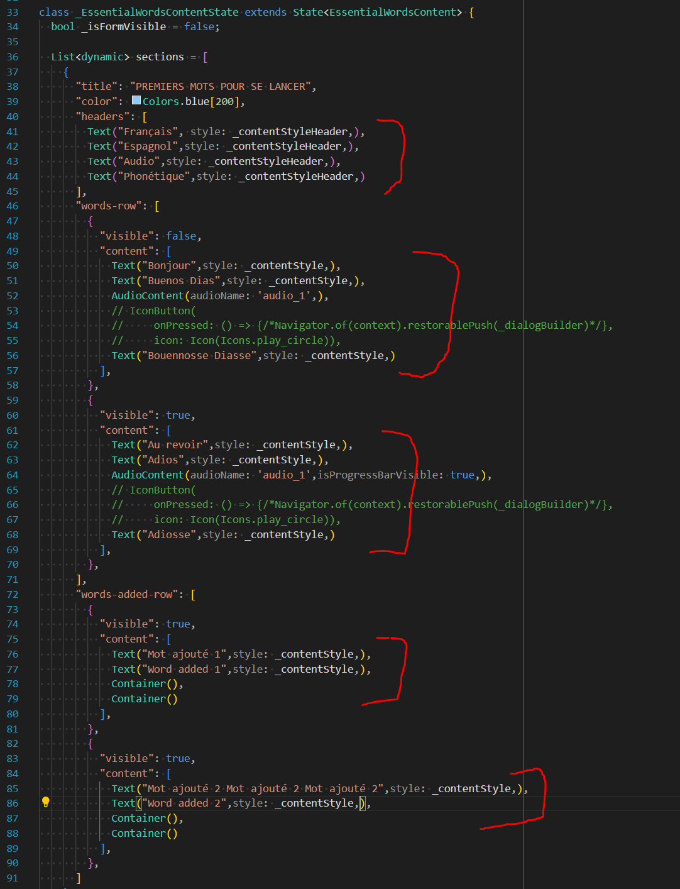Click the blue color swatch beside Colors.blue[200]
This screenshot has height=889, width=680.
136,100
